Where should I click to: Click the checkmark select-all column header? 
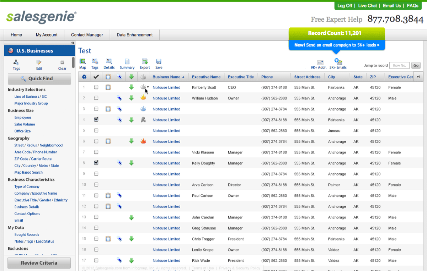pos(96,77)
